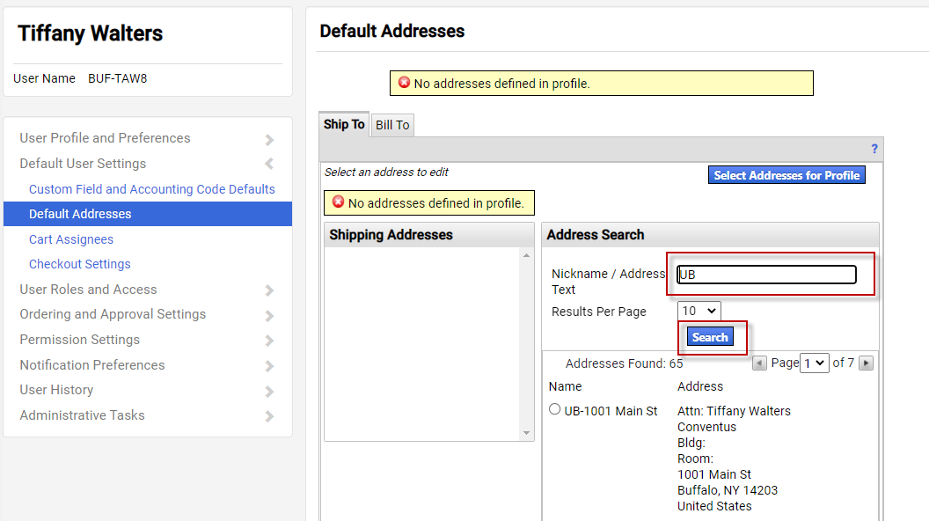Click the Nickname / Address Text field
929x521 pixels.
(x=766, y=275)
